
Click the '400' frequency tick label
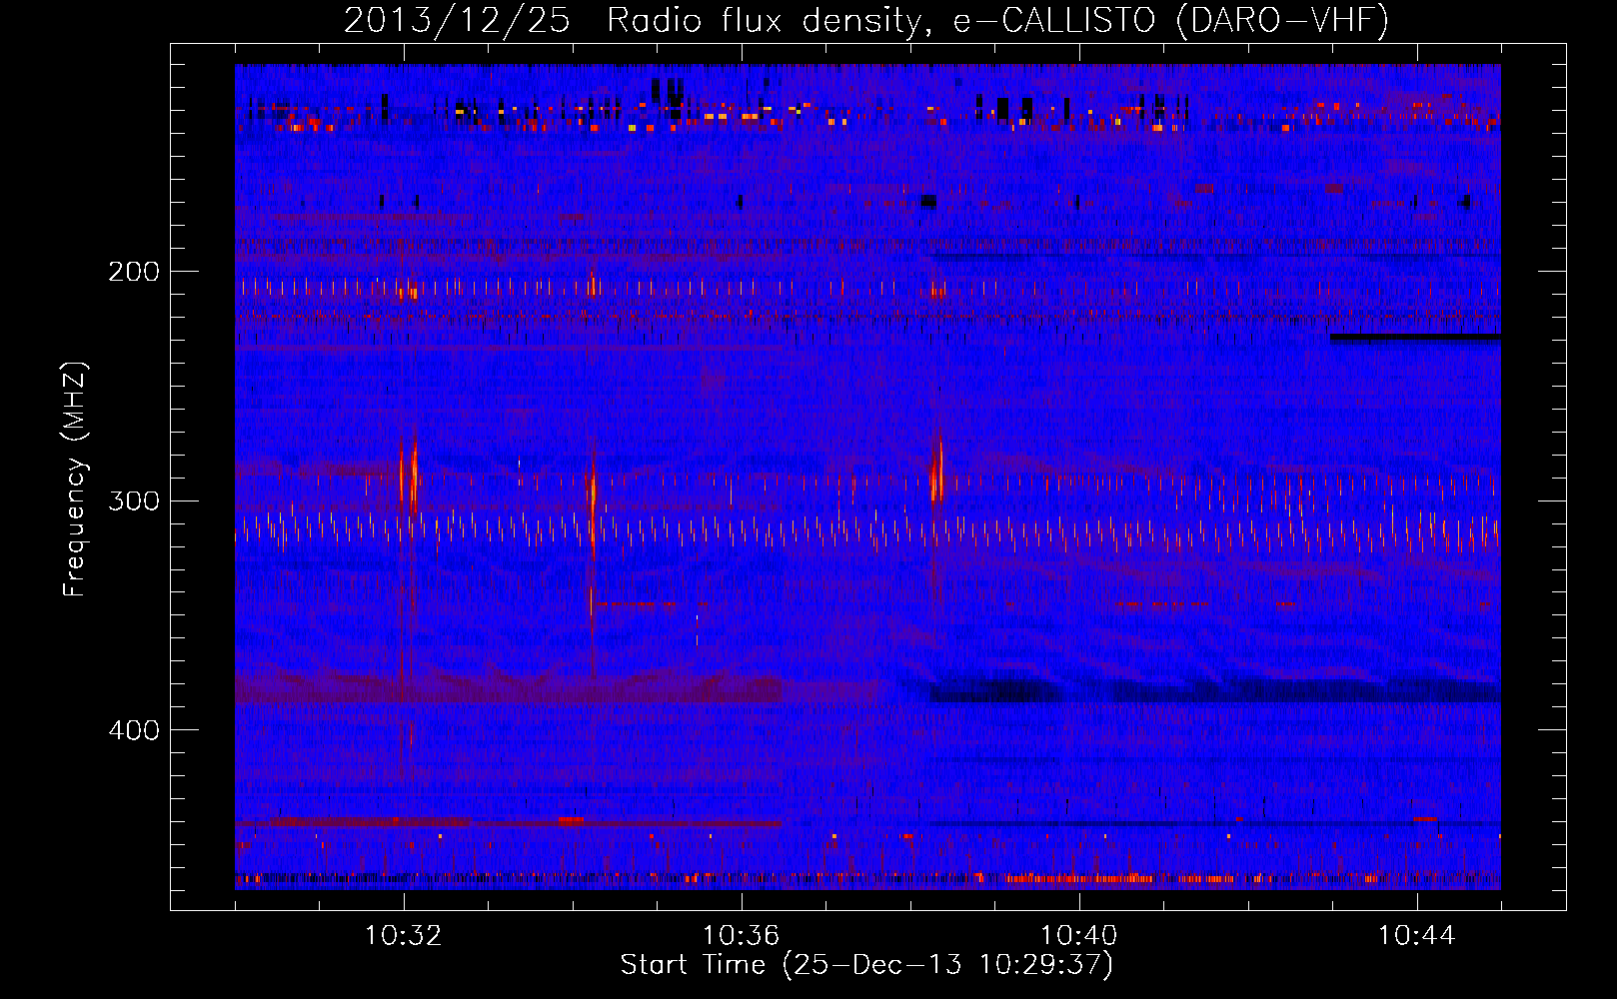(x=133, y=729)
